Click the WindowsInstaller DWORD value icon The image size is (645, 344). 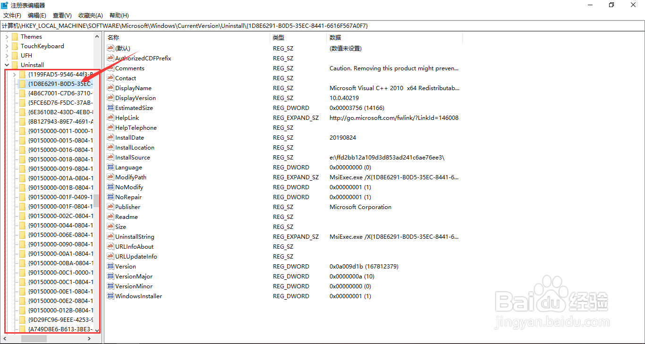click(x=111, y=296)
